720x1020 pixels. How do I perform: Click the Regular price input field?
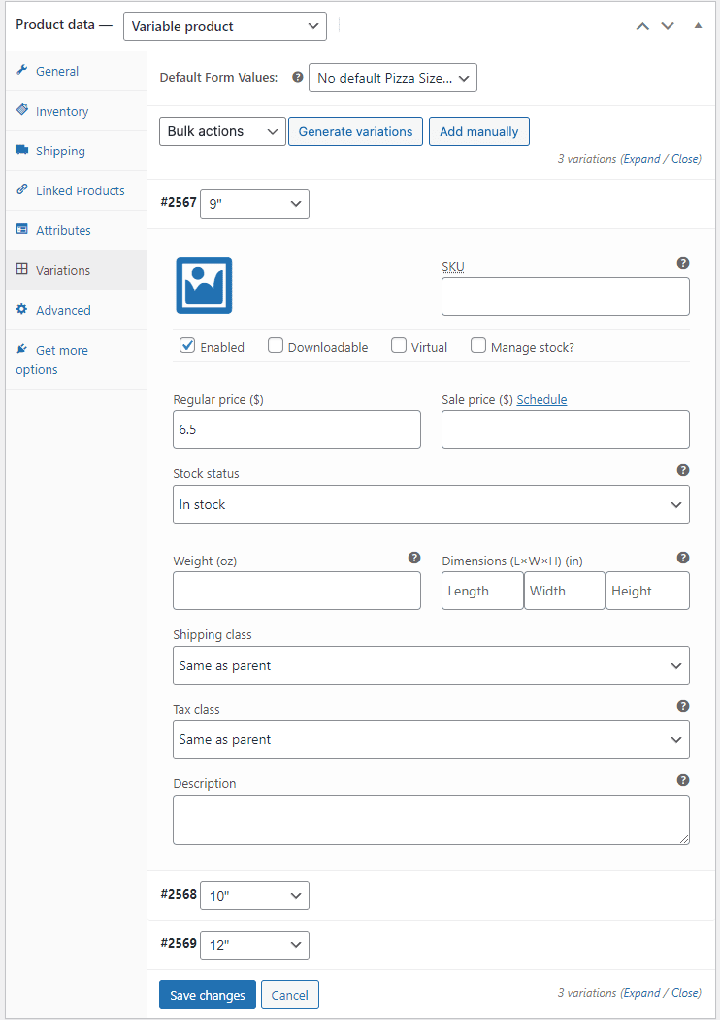pyautogui.click(x=297, y=429)
